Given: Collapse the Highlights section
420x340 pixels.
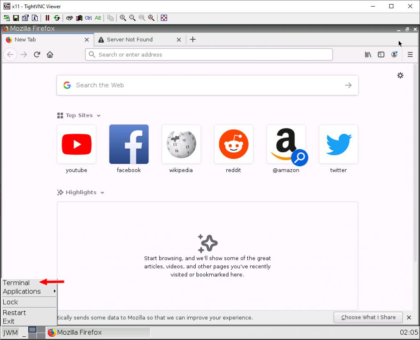Looking at the screenshot, I should [102, 192].
